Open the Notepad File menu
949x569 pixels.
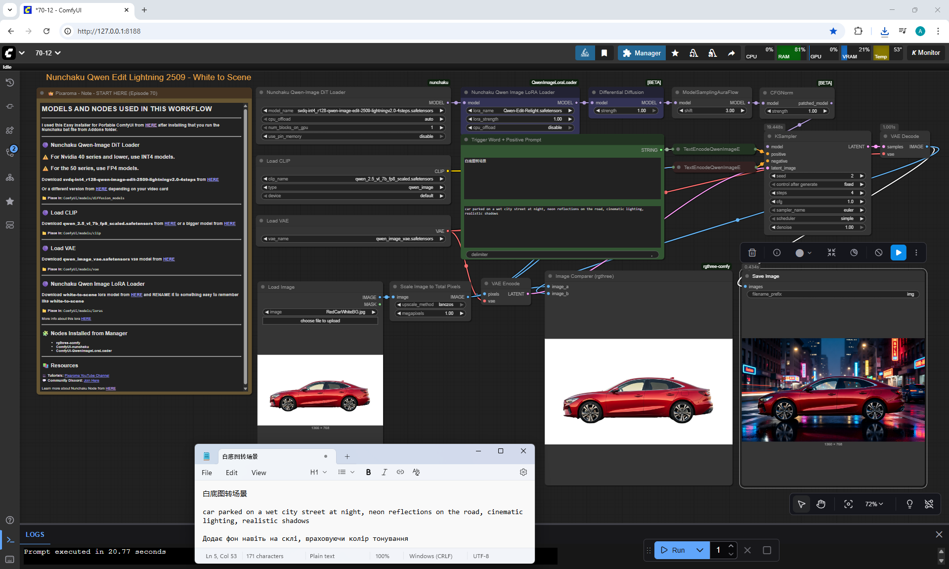tap(207, 473)
